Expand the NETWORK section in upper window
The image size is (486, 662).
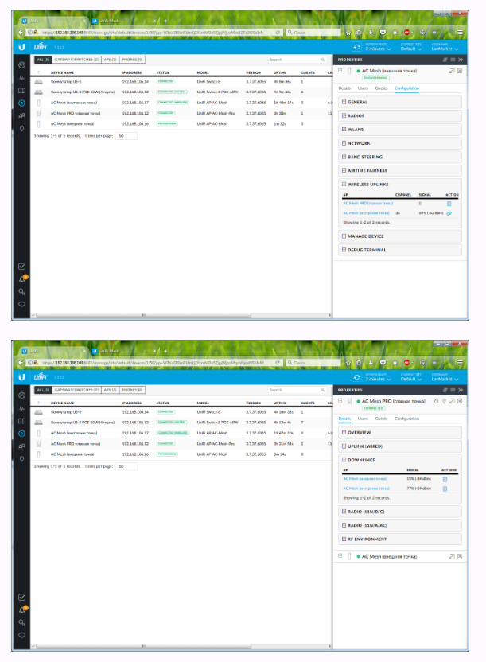coord(400,143)
